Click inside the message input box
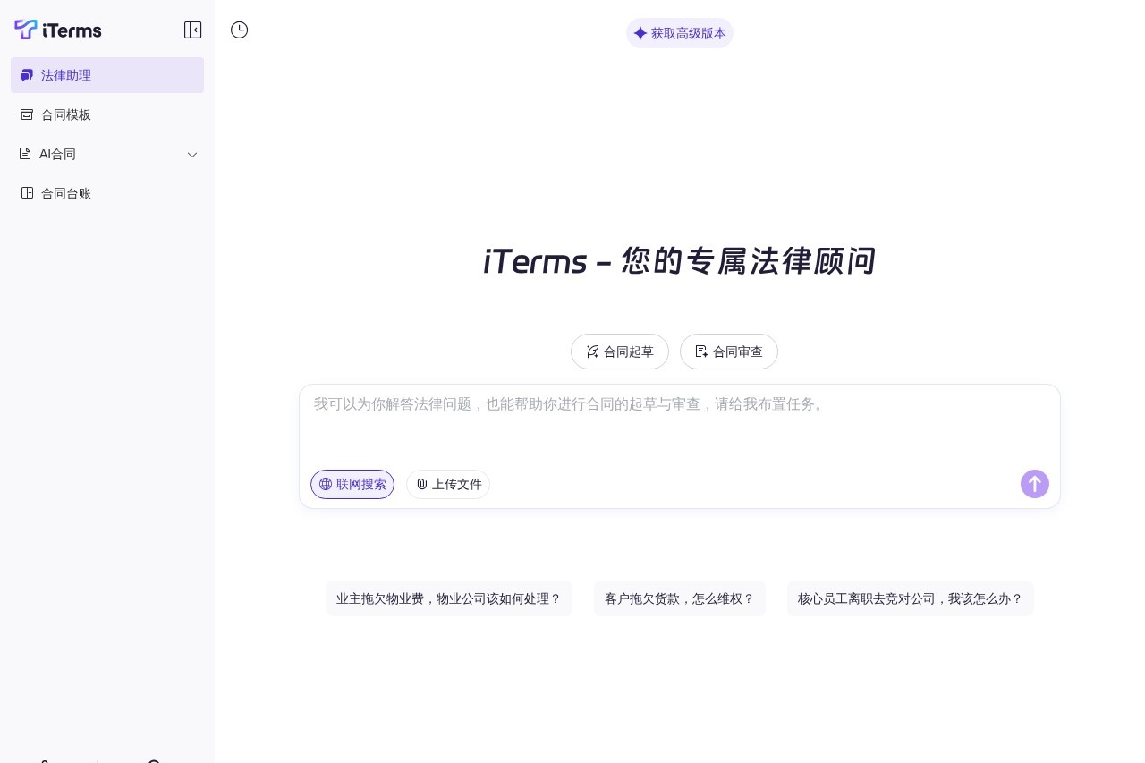This screenshot has width=1145, height=763. click(x=679, y=420)
